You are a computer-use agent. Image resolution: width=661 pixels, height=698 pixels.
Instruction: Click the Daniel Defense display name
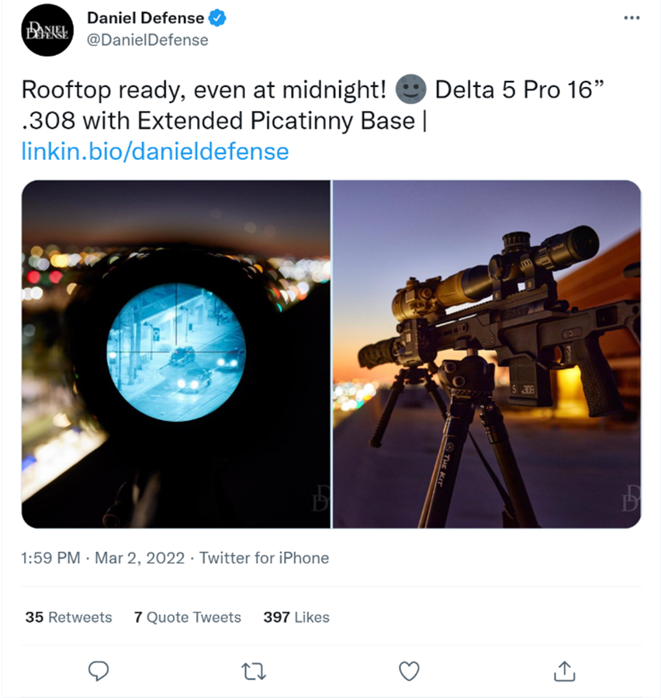pos(145,19)
